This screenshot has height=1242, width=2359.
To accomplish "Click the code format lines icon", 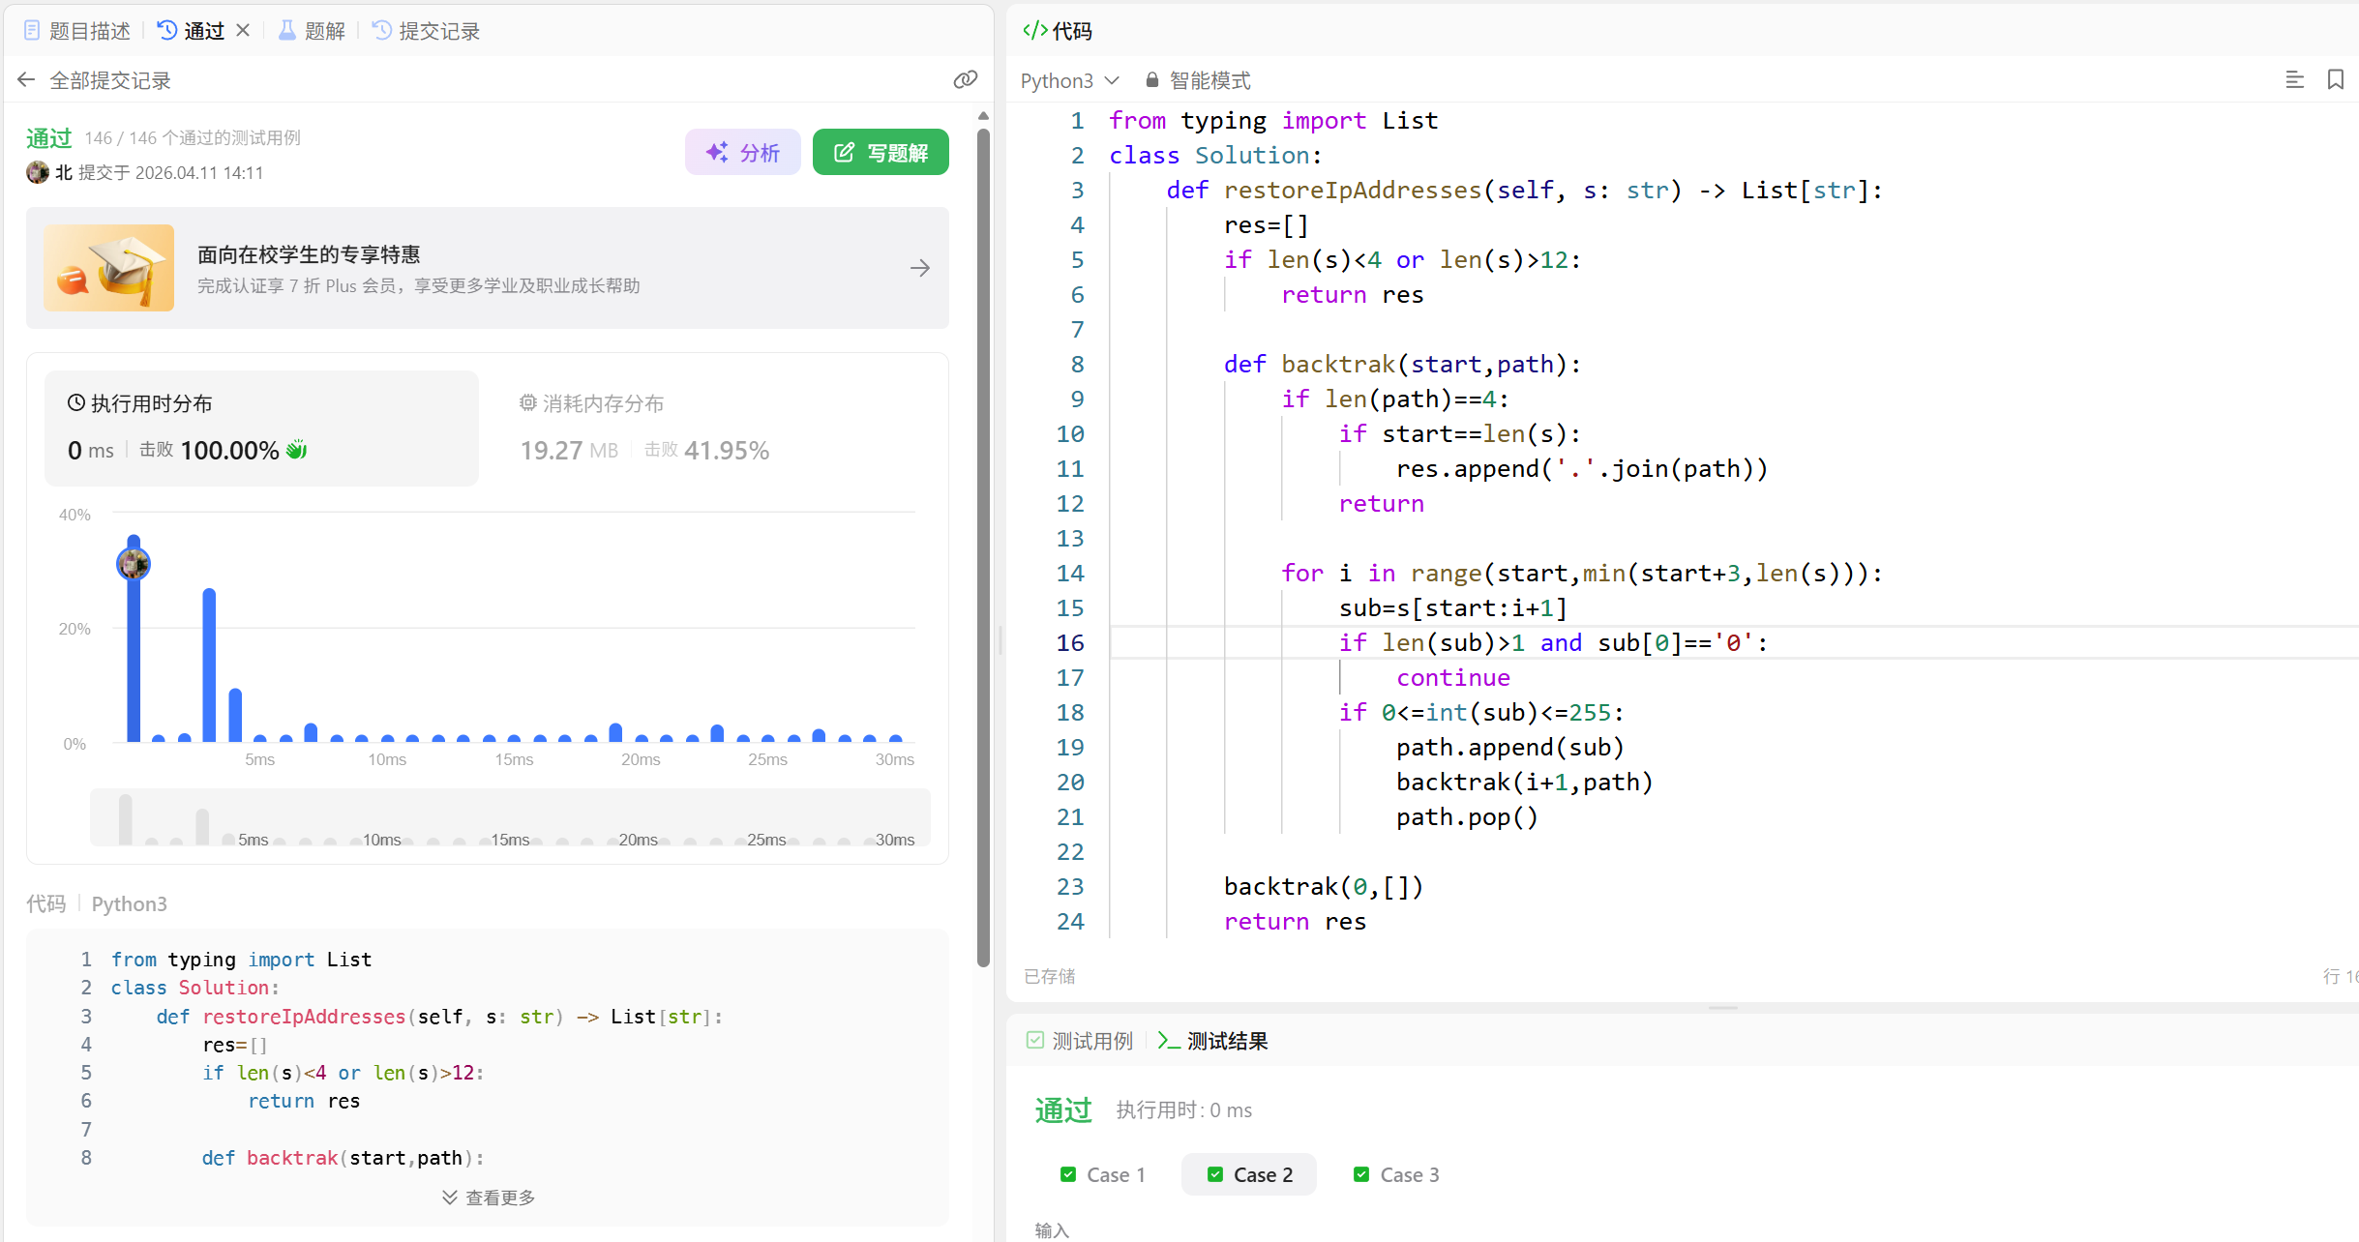I will 2294,80.
